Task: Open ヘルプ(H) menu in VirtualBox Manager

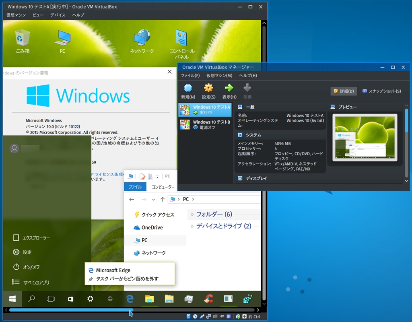Action: 248,75
